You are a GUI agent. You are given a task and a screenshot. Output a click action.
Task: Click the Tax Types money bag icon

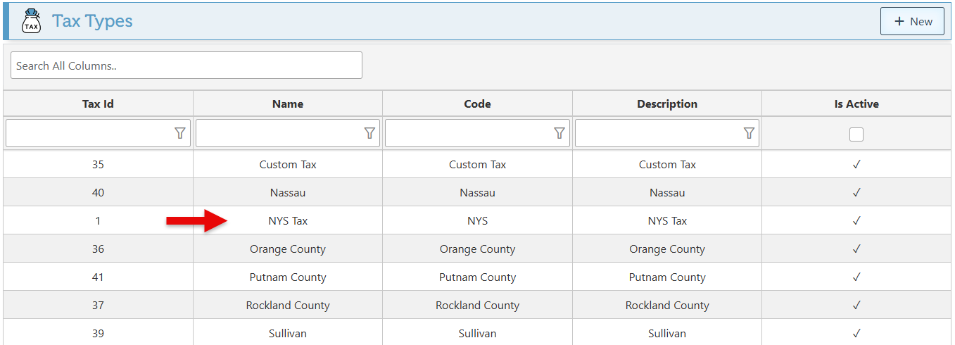(x=31, y=21)
